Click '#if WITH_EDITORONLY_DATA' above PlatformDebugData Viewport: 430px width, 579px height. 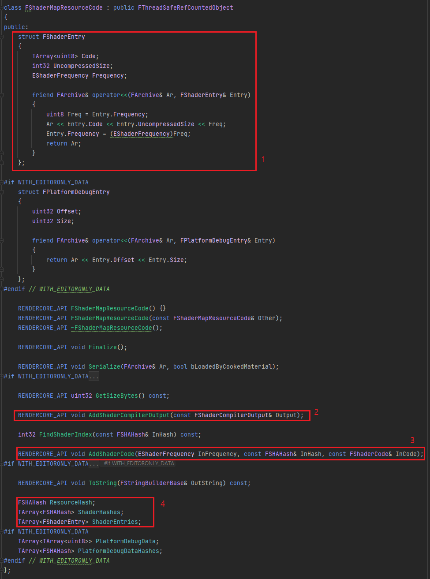[x=46, y=531]
